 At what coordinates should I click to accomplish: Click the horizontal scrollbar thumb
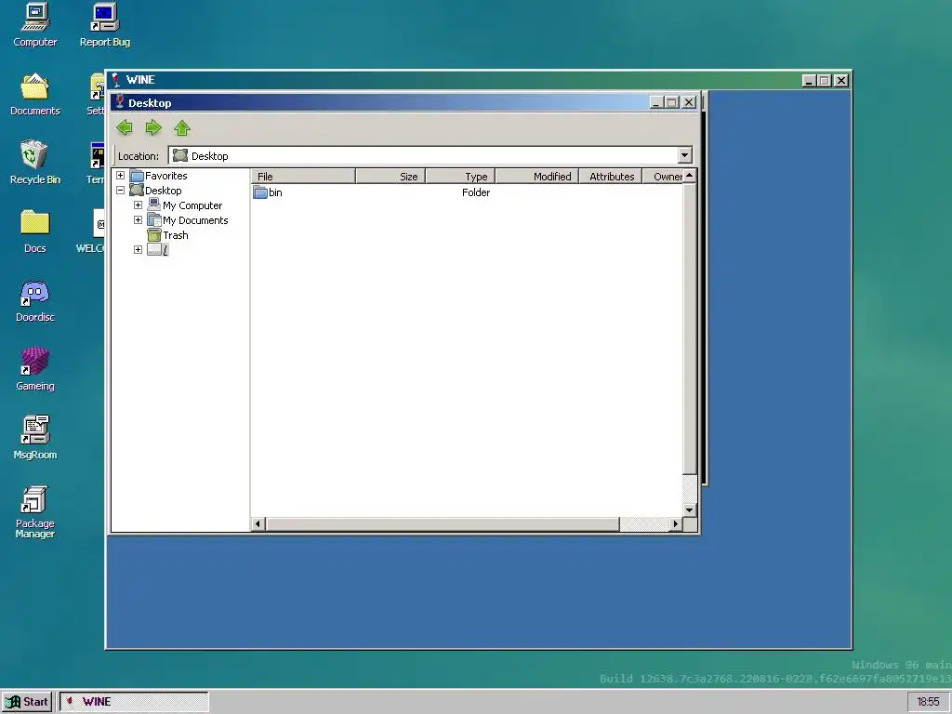pyautogui.click(x=442, y=523)
